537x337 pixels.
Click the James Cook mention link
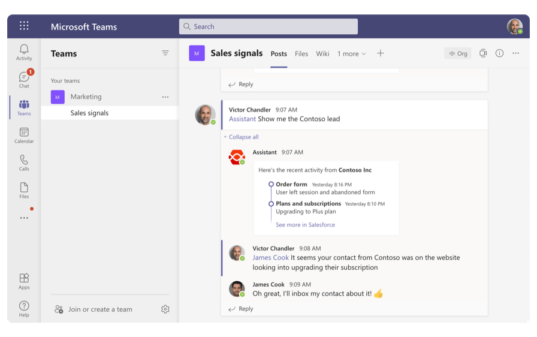click(270, 257)
